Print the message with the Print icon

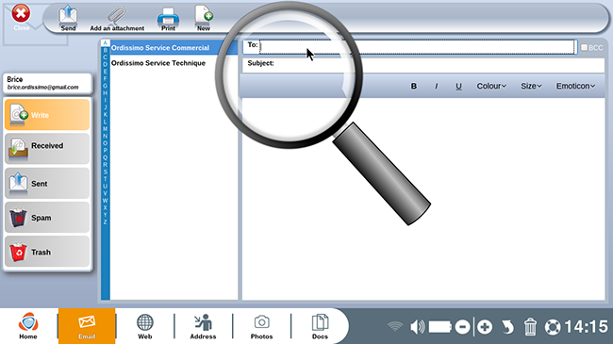tap(168, 19)
